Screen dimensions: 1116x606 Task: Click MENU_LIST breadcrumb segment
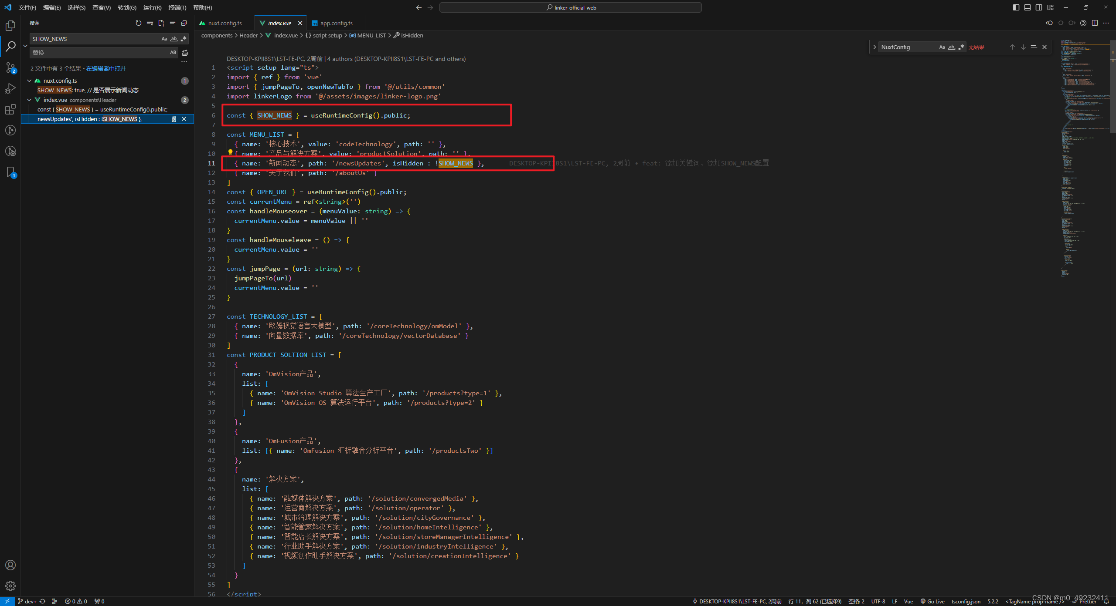368,35
